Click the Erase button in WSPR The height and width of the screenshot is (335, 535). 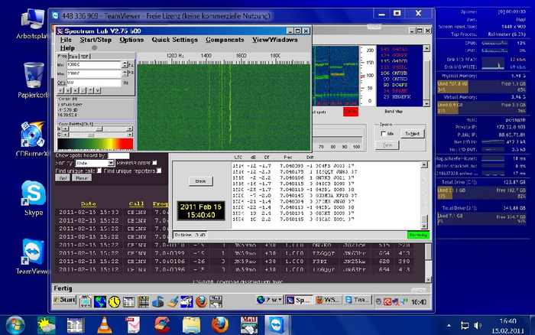200,181
